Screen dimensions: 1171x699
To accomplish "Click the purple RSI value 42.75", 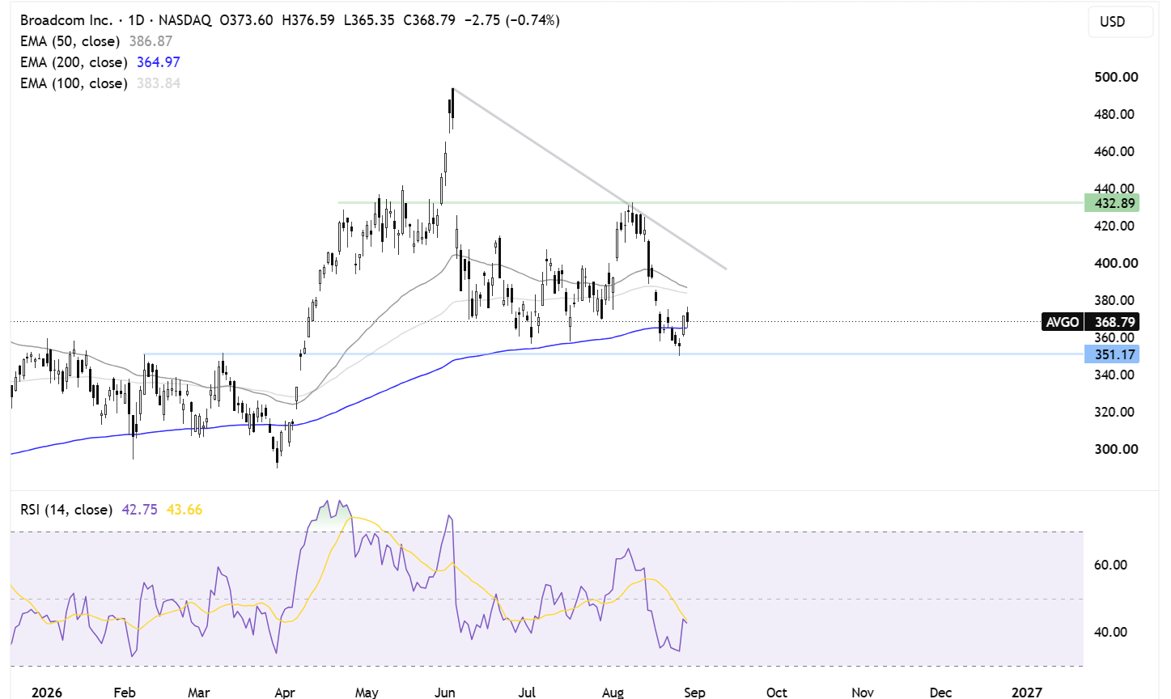I will [139, 510].
